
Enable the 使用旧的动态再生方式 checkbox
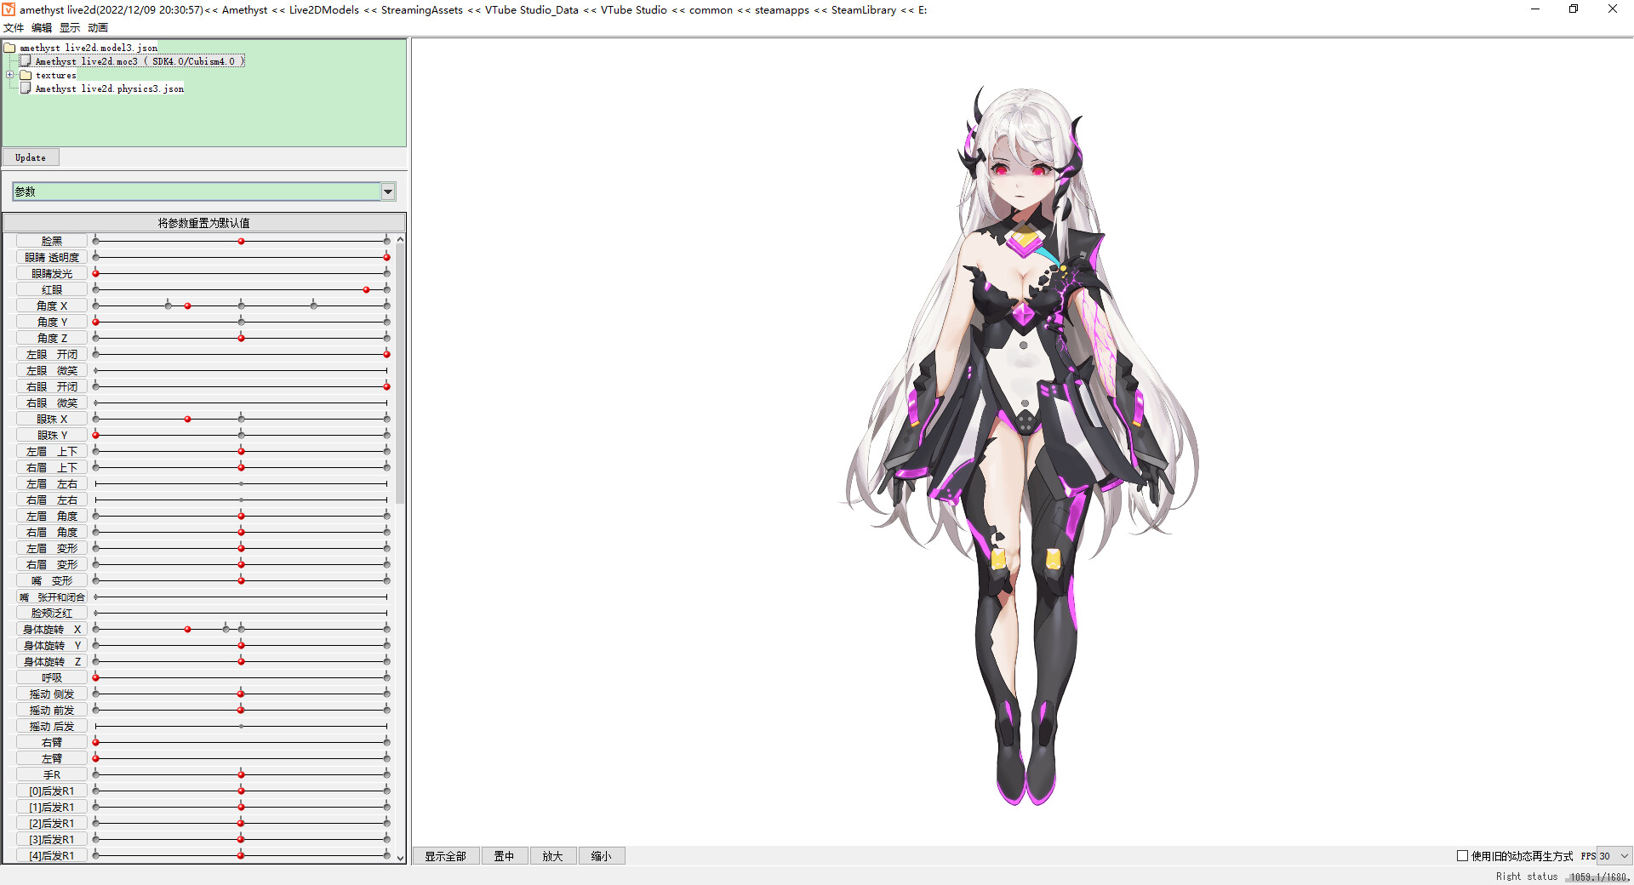click(1464, 855)
